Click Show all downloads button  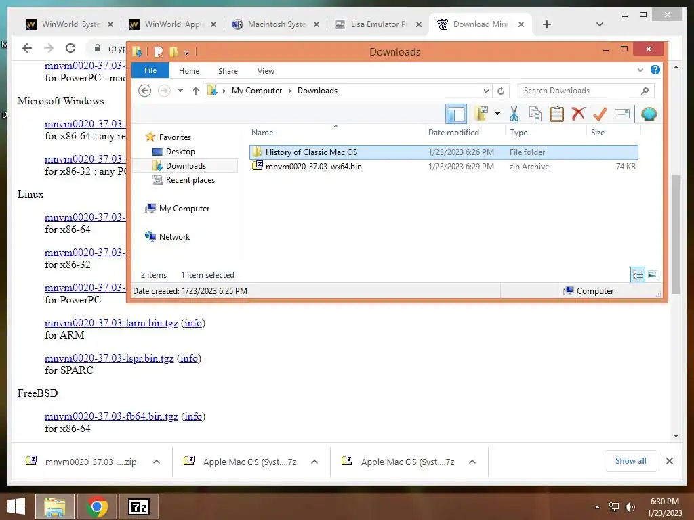pos(631,461)
